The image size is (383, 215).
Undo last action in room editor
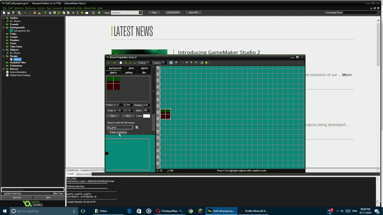point(115,63)
